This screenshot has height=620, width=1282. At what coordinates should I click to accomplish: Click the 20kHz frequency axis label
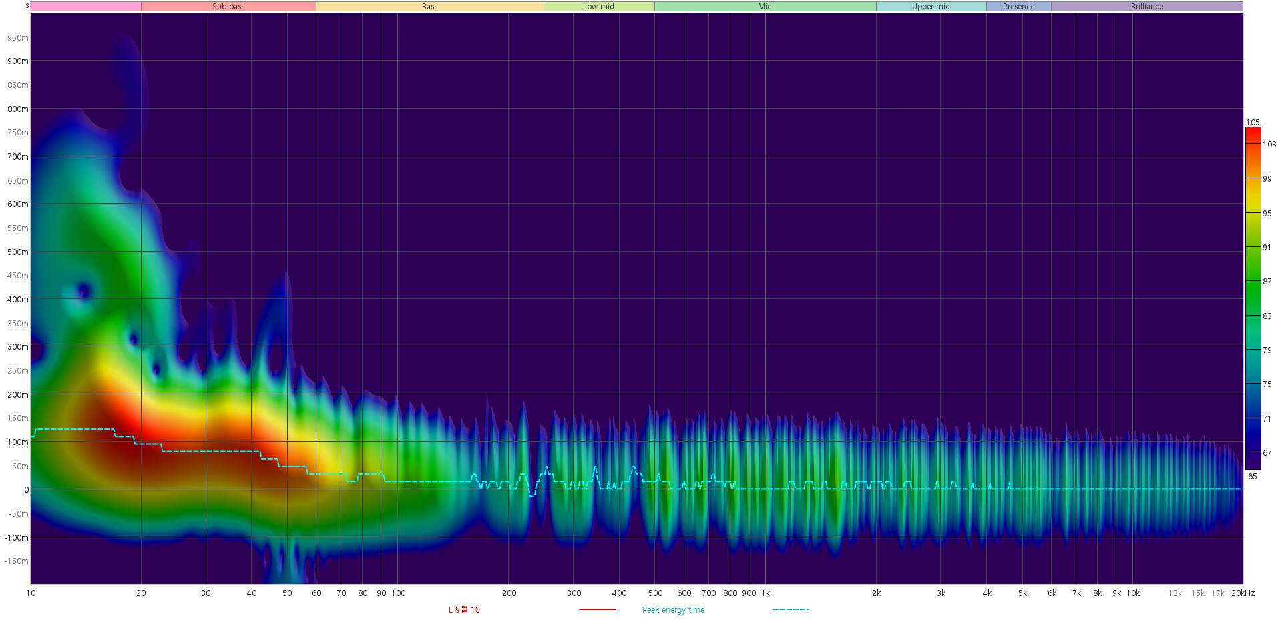[x=1243, y=593]
